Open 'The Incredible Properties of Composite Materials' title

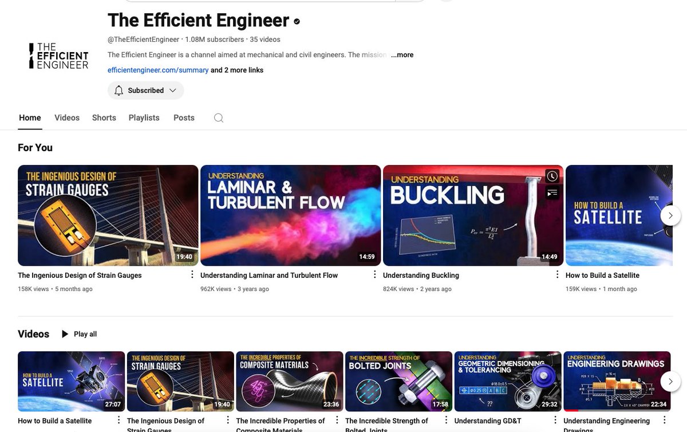point(281,424)
